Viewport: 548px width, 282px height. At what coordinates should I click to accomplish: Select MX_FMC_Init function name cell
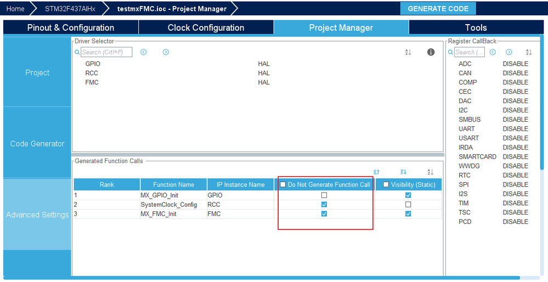[173, 214]
